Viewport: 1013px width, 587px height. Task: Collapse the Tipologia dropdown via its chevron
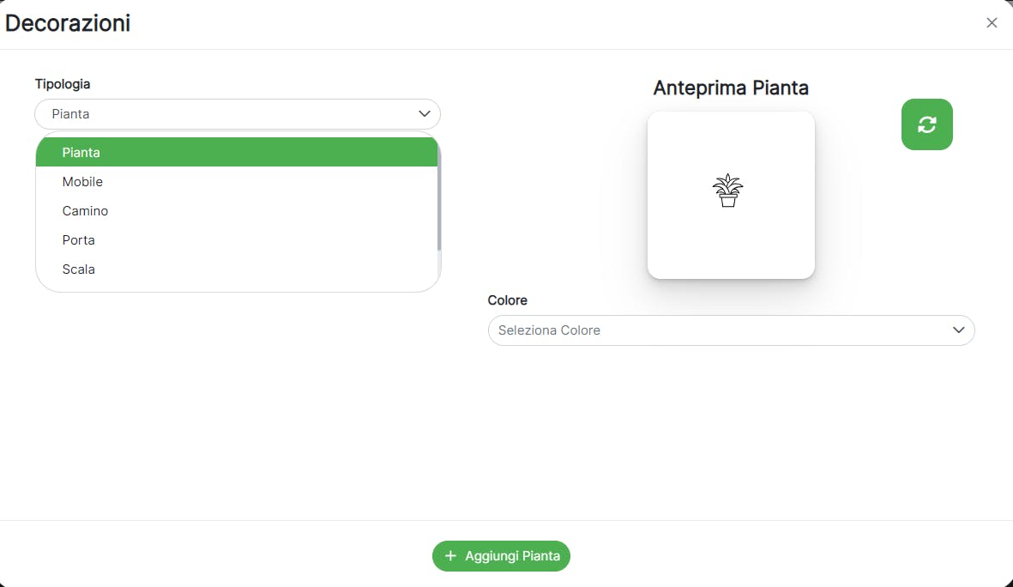(x=424, y=114)
